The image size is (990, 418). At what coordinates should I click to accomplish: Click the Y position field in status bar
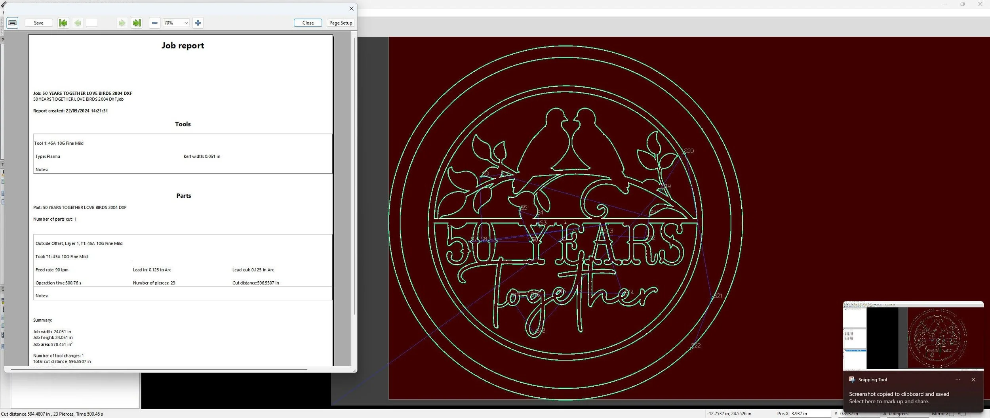pos(859,414)
